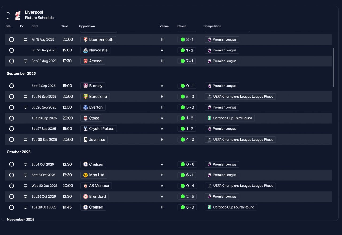Select the Crystal Palace fixture radio button
Viewport: 342px width, 235px height.
click(x=11, y=129)
